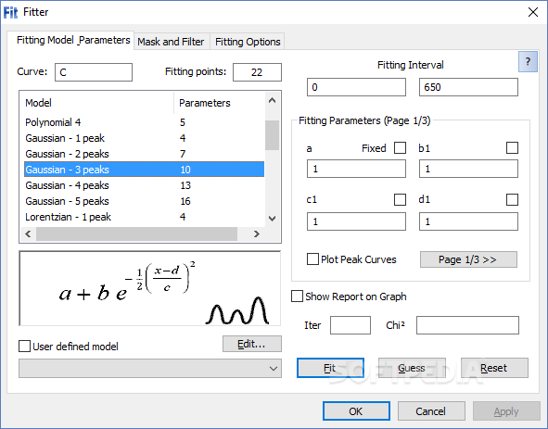
Task: Click the Fit button
Action: pyautogui.click(x=330, y=368)
